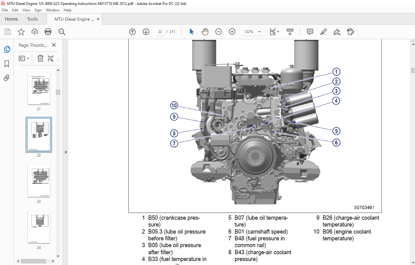
Task: Toggle Page Thumbnails panel icon
Action: pos(7,49)
